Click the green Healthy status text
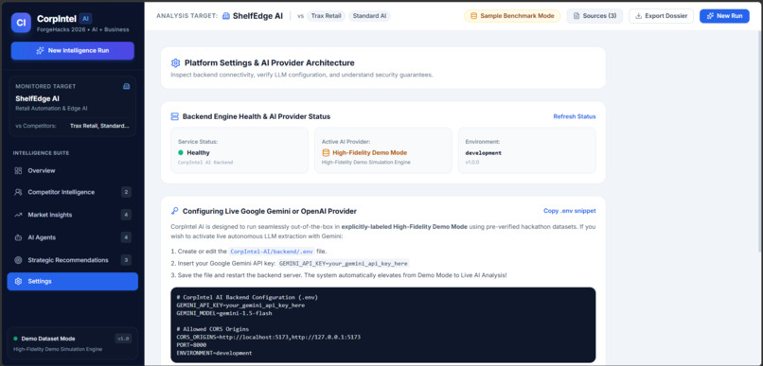Viewport: 763px width, 366px height. click(x=198, y=152)
